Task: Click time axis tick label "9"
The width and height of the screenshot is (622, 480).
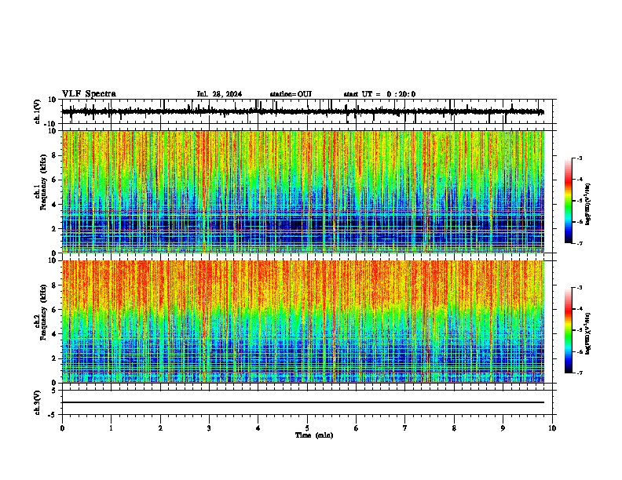Action: coord(503,428)
